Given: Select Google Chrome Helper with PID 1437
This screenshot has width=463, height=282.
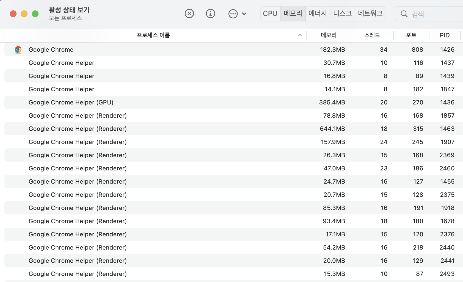Looking at the screenshot, I should pyautogui.click(x=234, y=63).
